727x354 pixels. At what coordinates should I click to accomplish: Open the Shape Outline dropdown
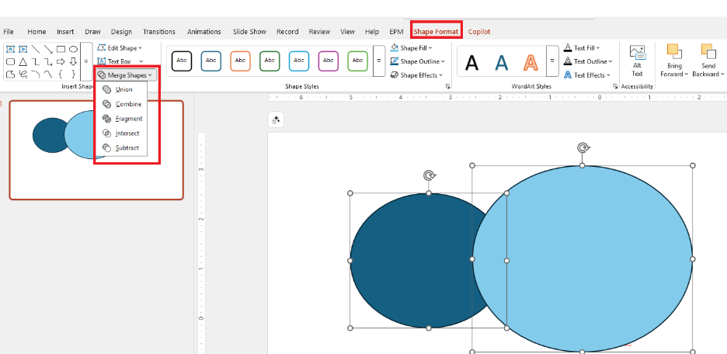point(418,61)
